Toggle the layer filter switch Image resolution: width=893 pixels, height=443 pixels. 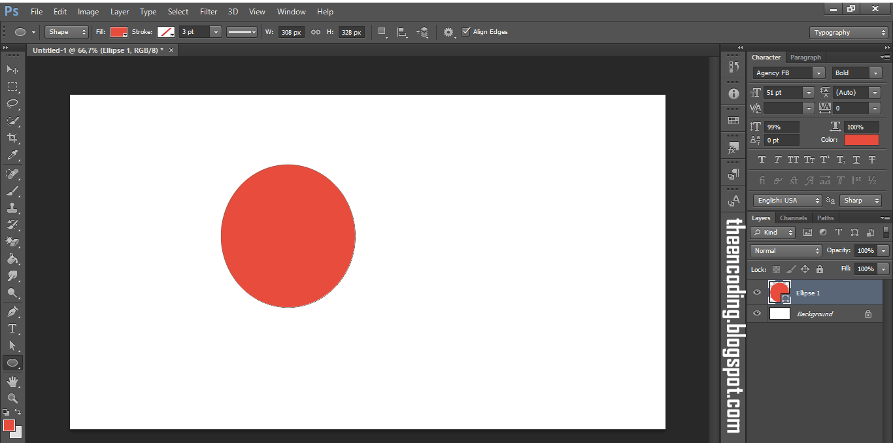click(x=886, y=232)
